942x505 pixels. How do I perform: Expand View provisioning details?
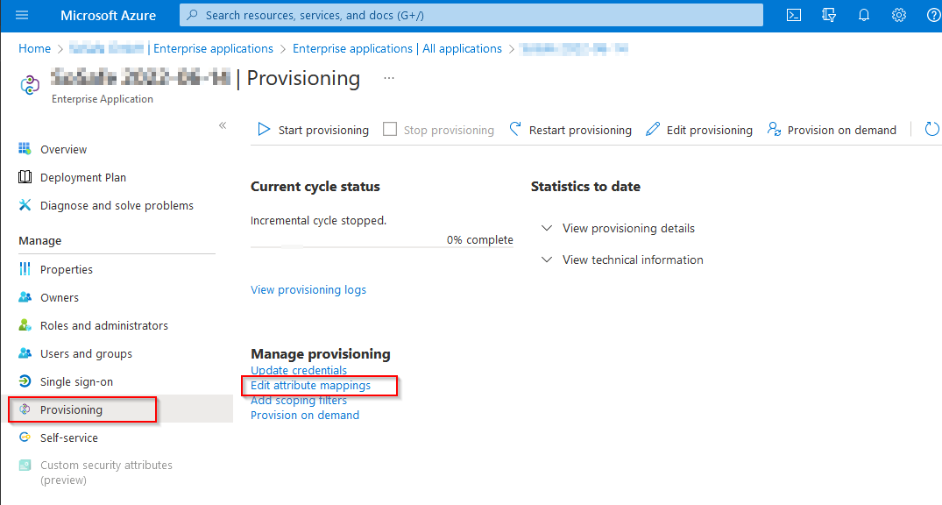[x=627, y=228]
